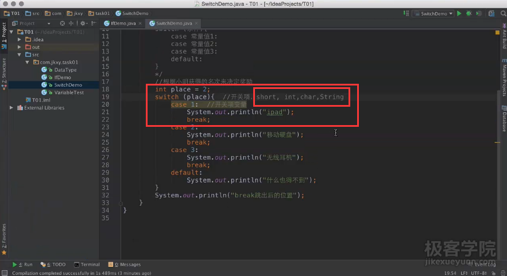The image size is (507, 276).
Task: Open the SwitchDemo run configuration dropdown
Action: click(x=434, y=13)
